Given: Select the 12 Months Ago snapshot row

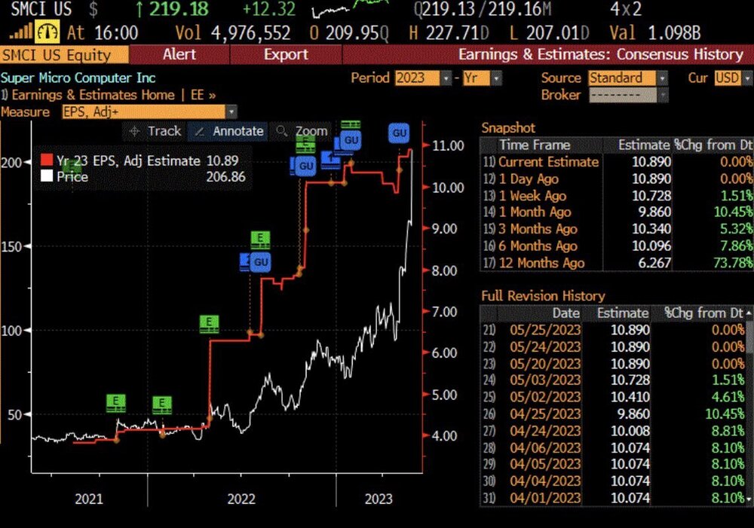Looking at the screenshot, I should click(617, 263).
